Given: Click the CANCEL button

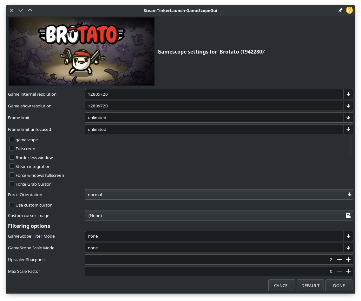Looking at the screenshot, I should coord(282,285).
